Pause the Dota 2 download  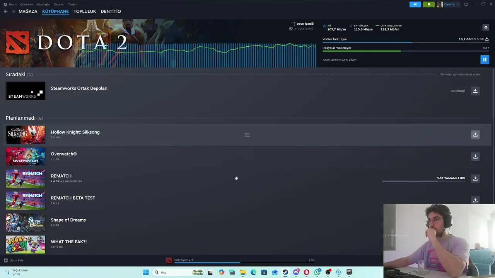[x=485, y=59]
